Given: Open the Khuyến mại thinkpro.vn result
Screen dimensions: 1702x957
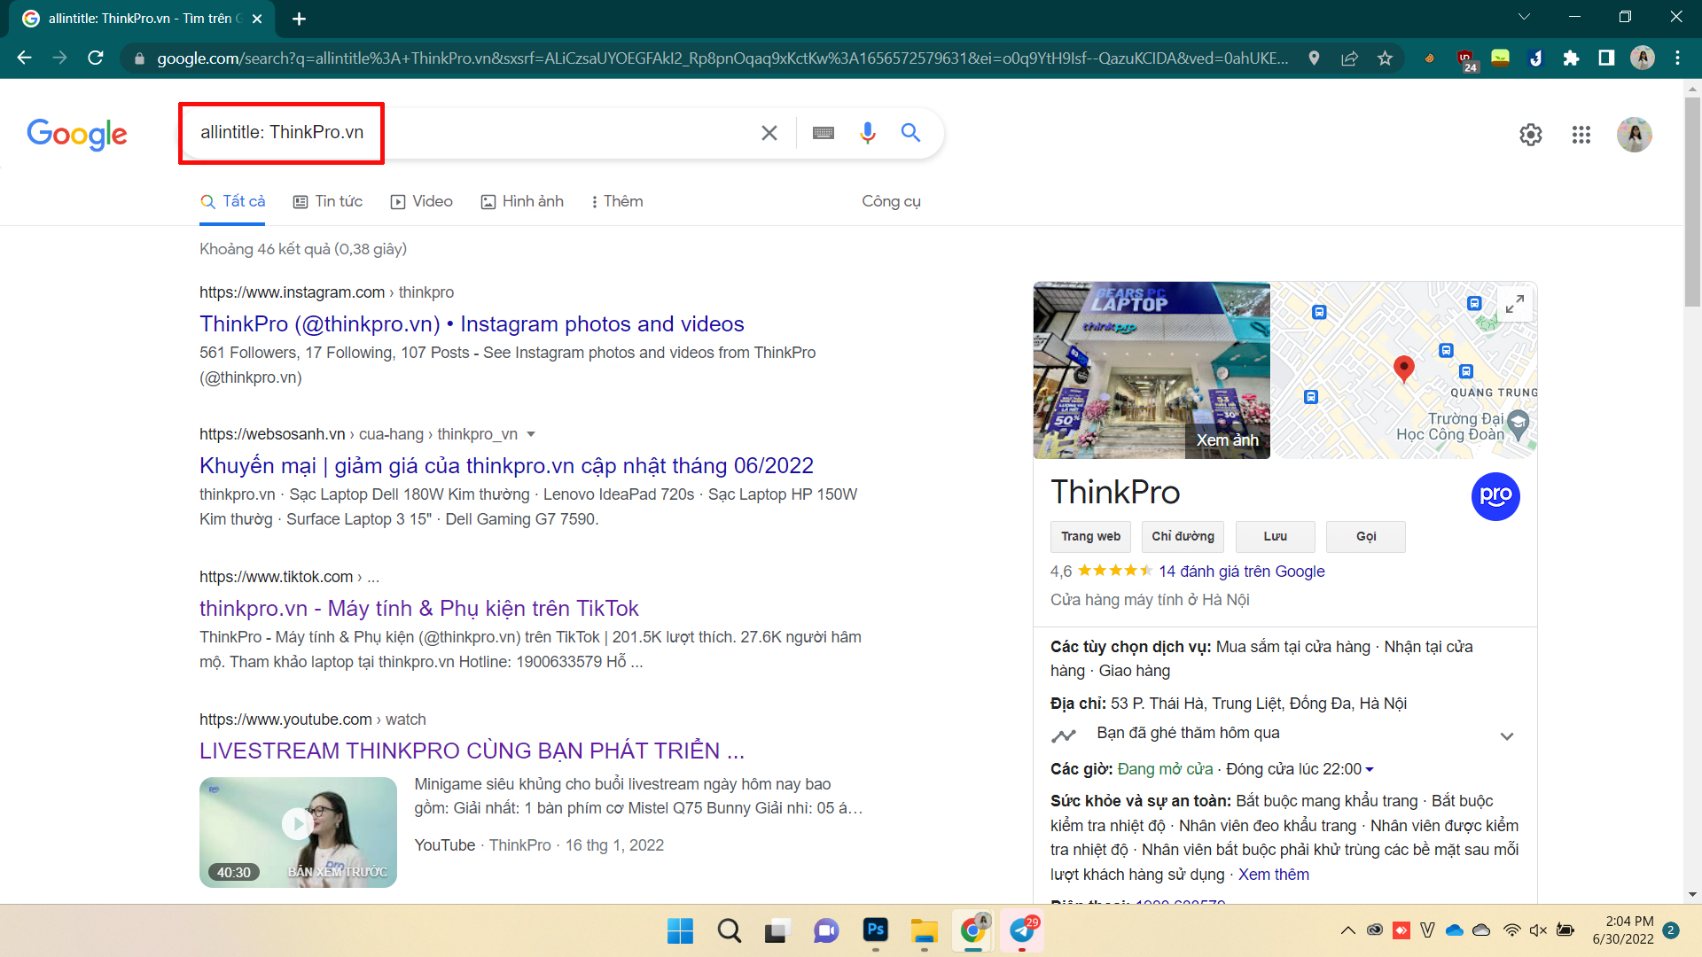Looking at the screenshot, I should [x=506, y=466].
